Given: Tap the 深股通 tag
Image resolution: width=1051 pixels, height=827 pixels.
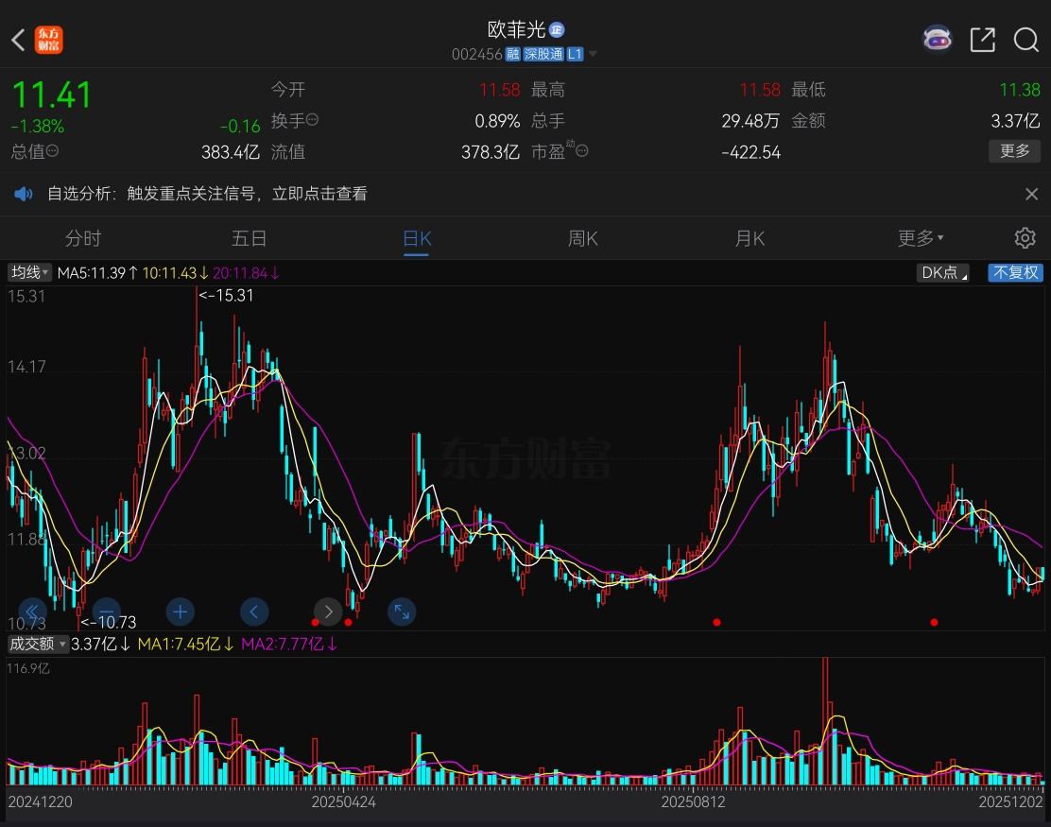Looking at the screenshot, I should point(543,54).
